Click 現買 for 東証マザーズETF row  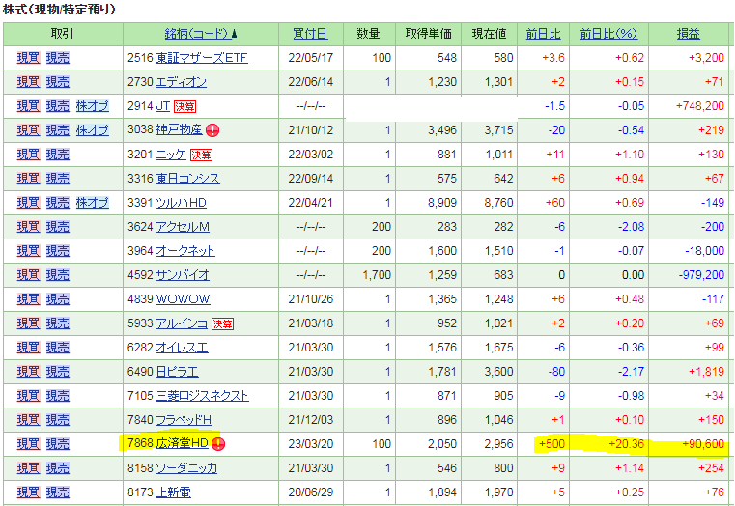[29, 58]
